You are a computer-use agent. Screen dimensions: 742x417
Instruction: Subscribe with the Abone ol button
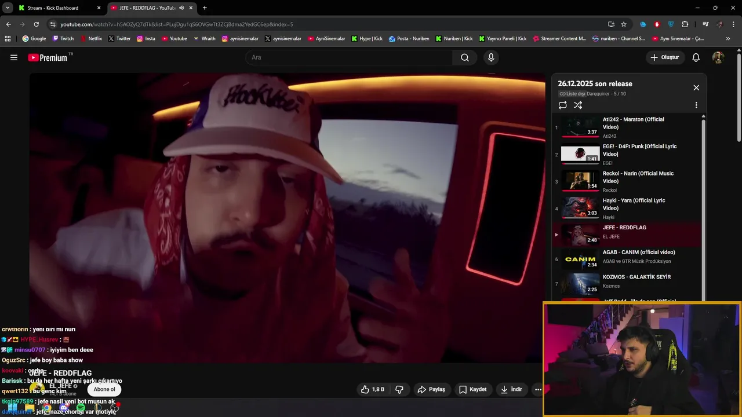pos(104,389)
